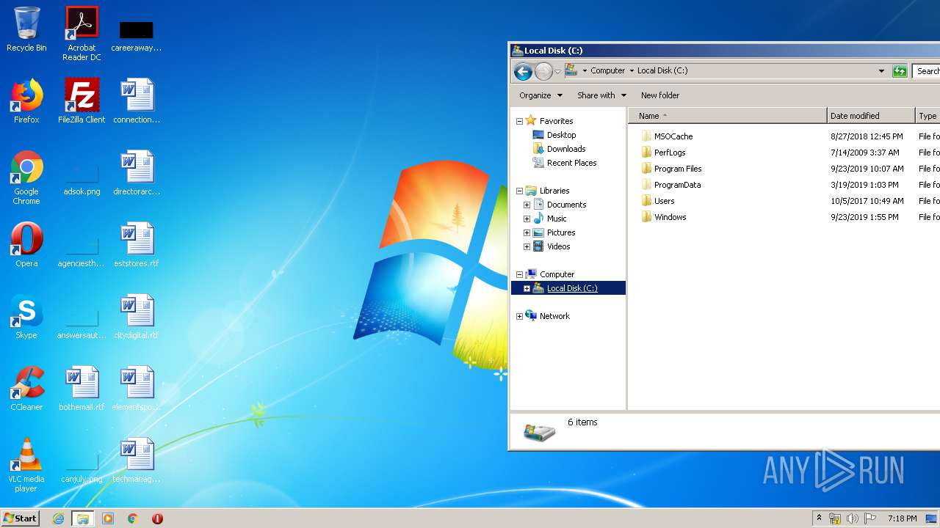
Task: Click the Opera icon in the taskbar
Action: 157,518
